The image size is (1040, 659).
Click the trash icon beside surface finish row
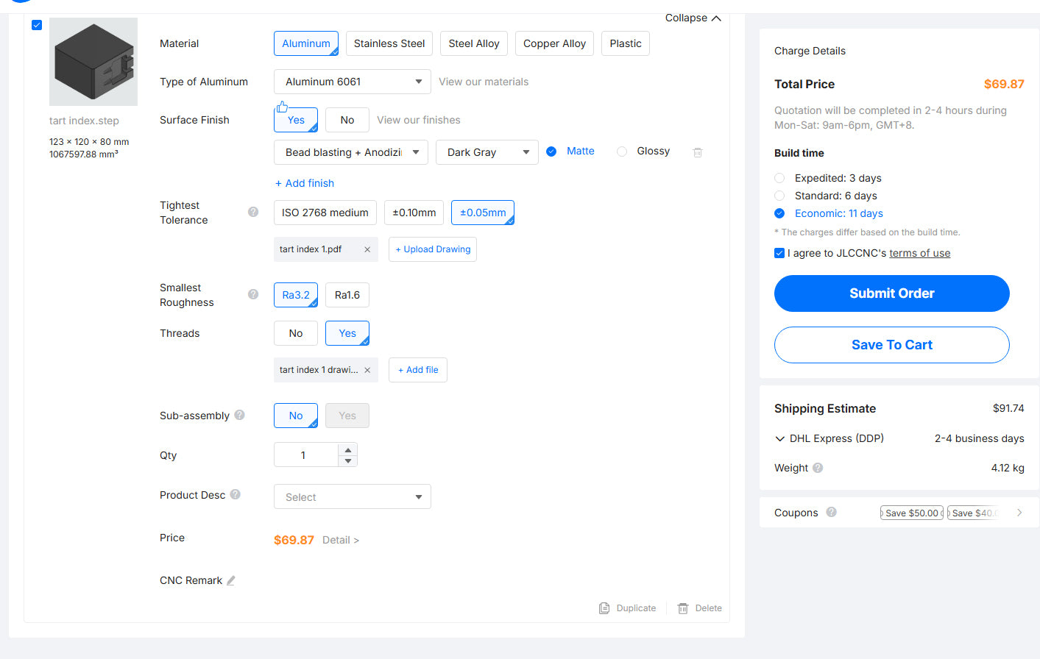tap(698, 152)
